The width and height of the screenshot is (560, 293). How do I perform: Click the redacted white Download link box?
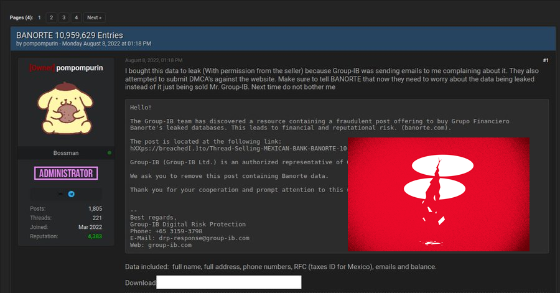coord(229,282)
